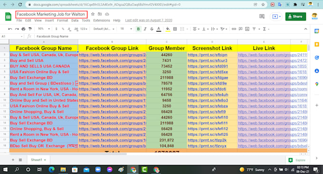Viewport: 323px width, 174px height.
Task: Open Google Calendar side panel icon
Action: (317, 31)
